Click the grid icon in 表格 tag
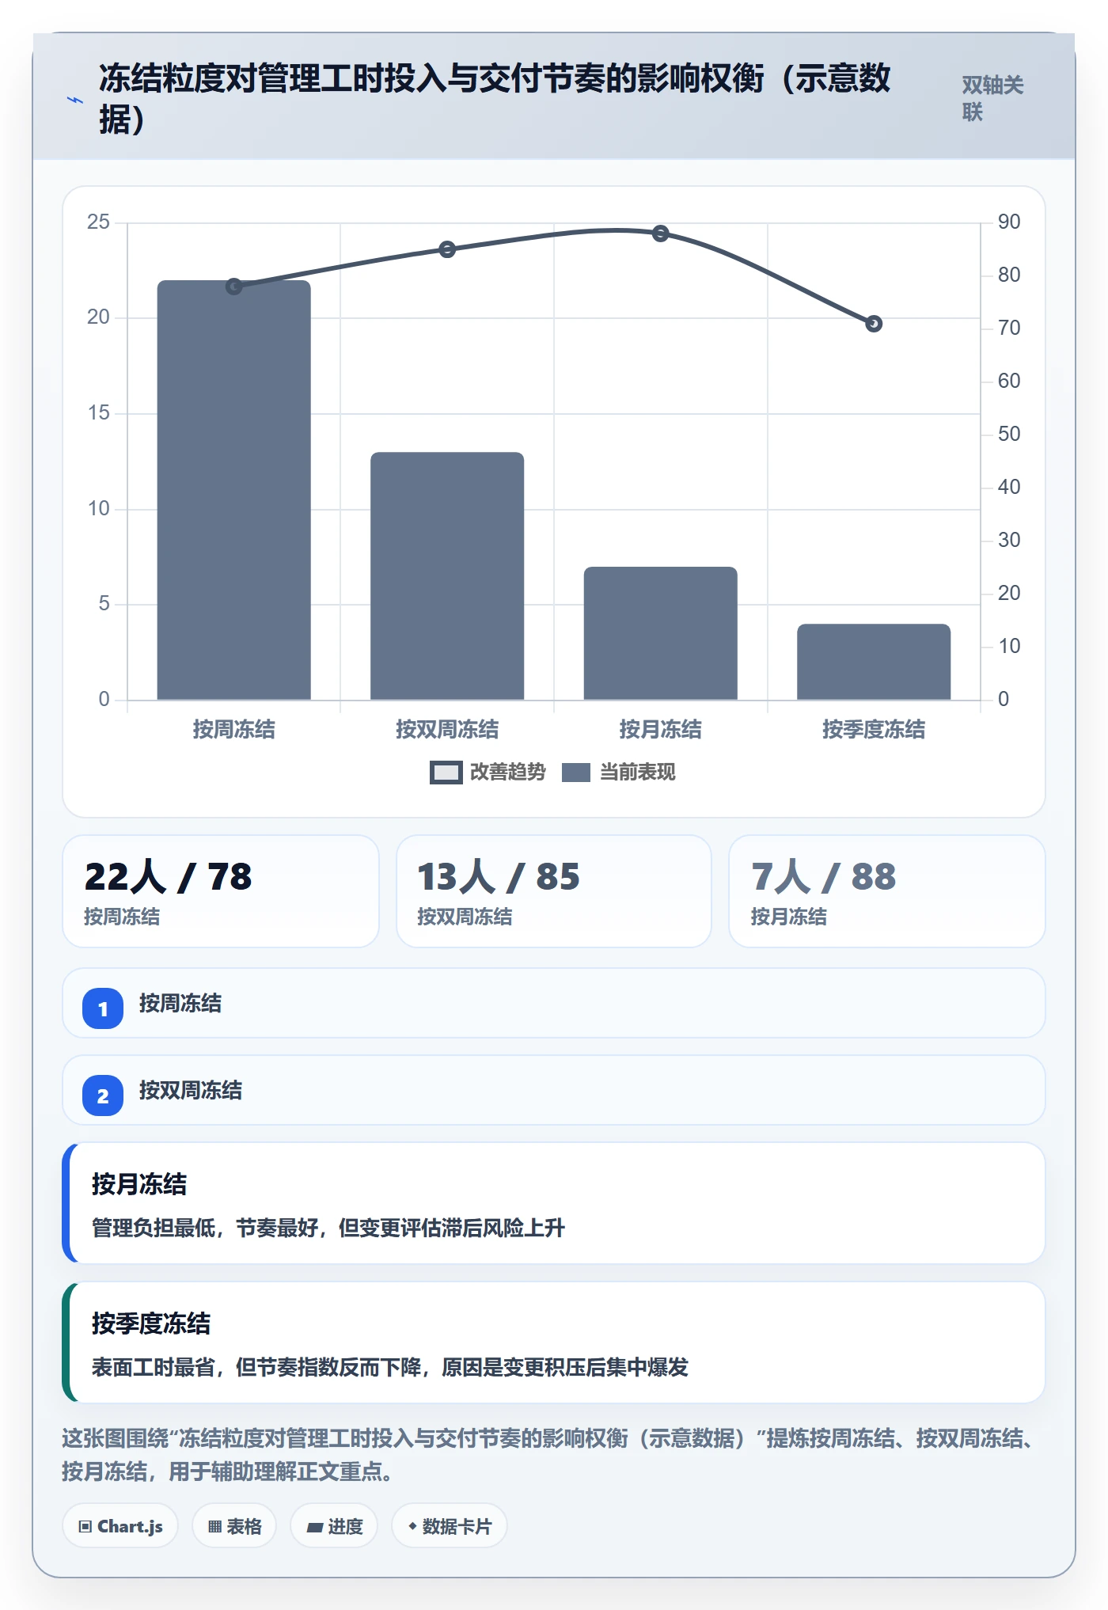1108x1610 pixels. [x=214, y=1527]
